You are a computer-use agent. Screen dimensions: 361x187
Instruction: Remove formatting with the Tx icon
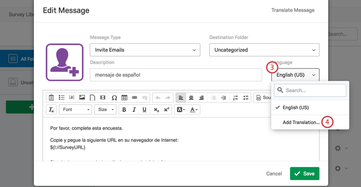pos(51,110)
